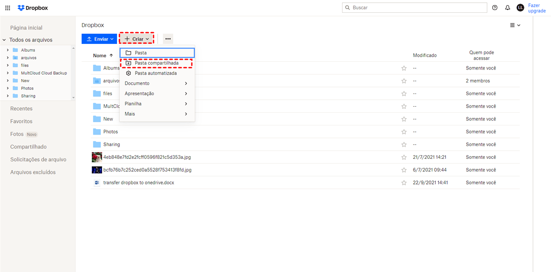Image resolution: width=551 pixels, height=272 pixels.
Task: Star the bcfb76b7c252ced0a5528f753413f8fd.jpg file
Action: coord(404,170)
